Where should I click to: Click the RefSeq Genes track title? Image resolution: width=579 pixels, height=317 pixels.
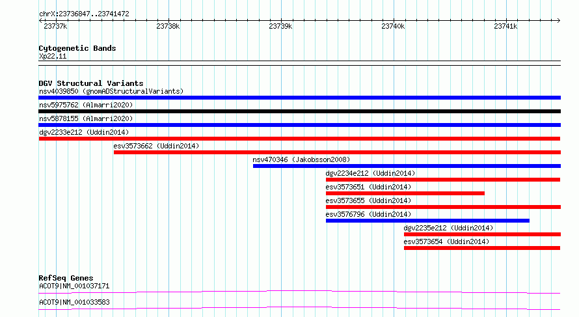66,278
